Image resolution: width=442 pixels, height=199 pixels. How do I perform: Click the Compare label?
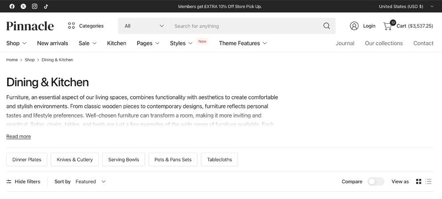pyautogui.click(x=352, y=181)
